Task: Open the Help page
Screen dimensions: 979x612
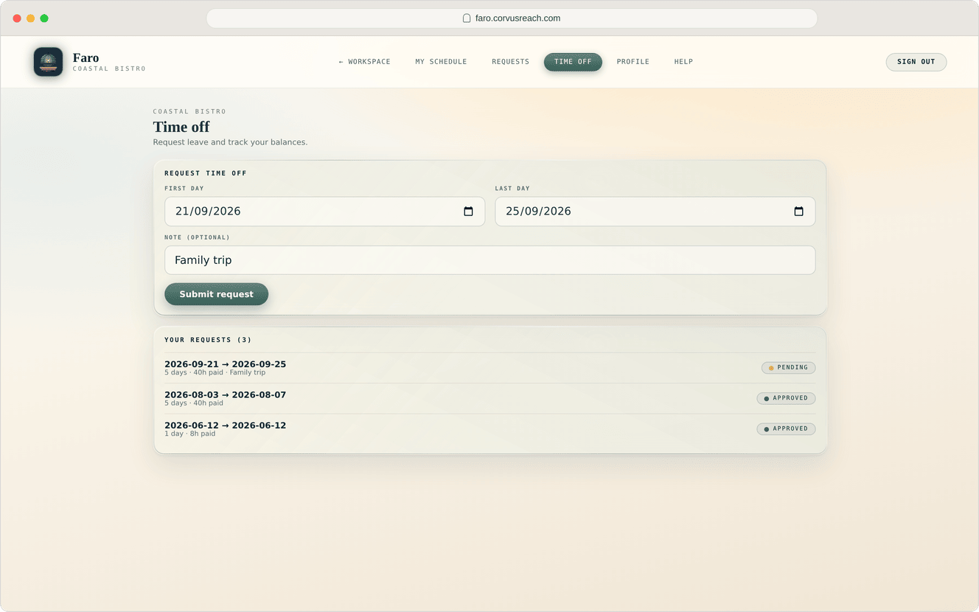Action: (683, 62)
